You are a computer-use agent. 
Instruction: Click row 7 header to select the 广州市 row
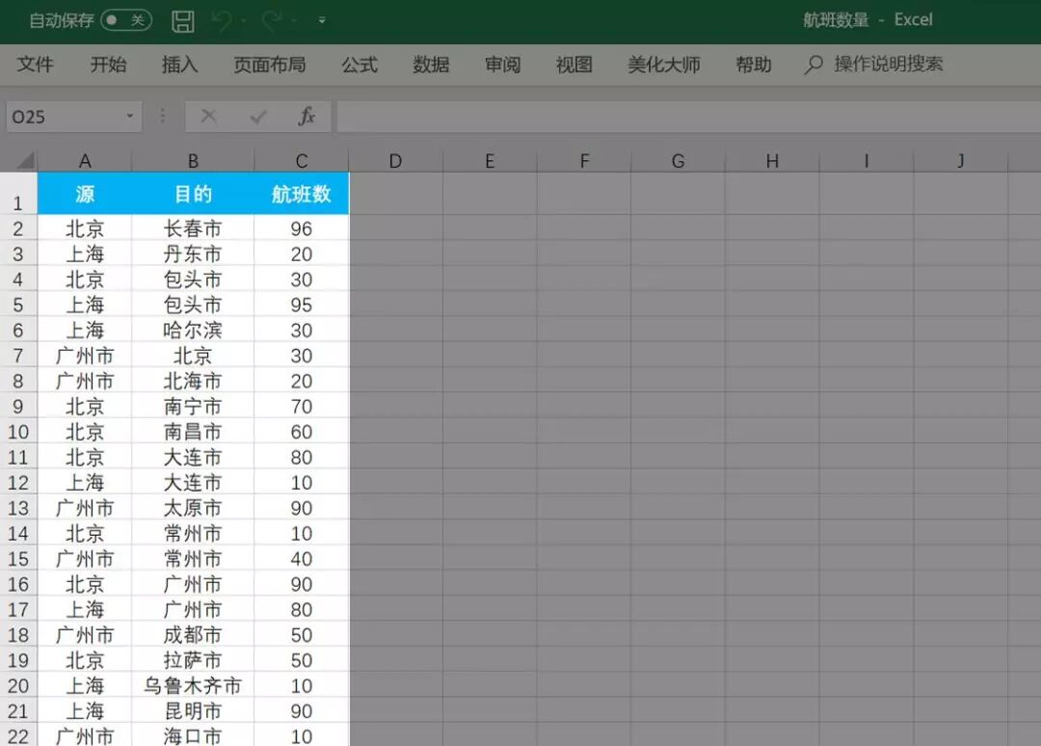tap(18, 355)
